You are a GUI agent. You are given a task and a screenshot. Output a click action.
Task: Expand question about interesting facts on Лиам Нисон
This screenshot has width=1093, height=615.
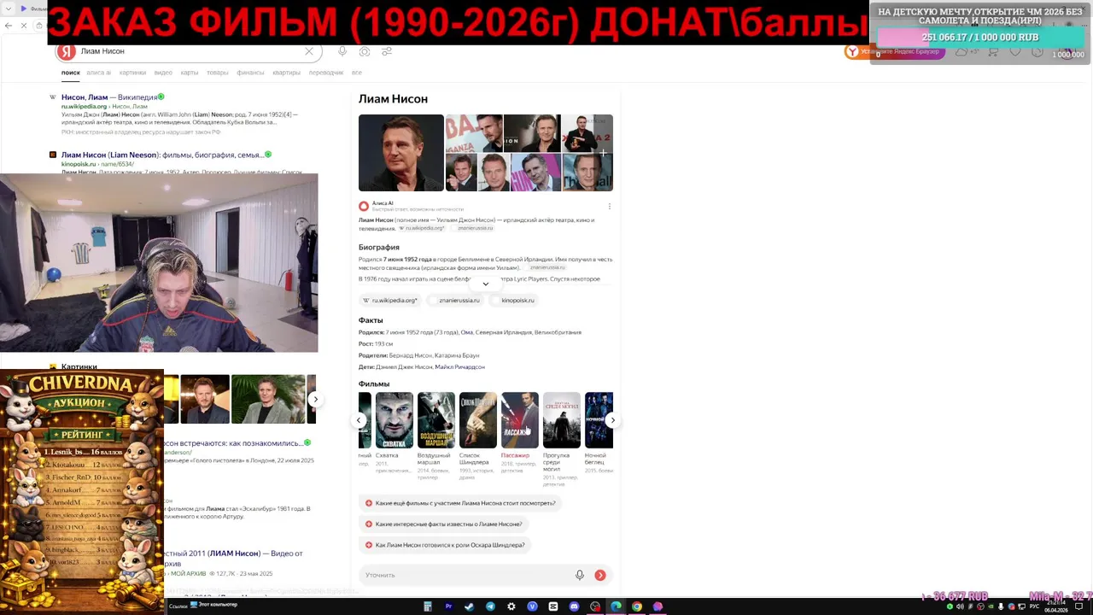(443, 524)
